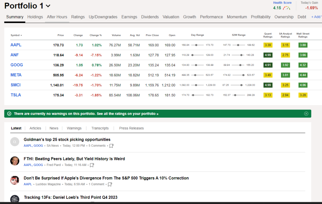Click GOOG's Wall Street Ratings badge
The height and width of the screenshot is (204, 322).
coord(303,65)
